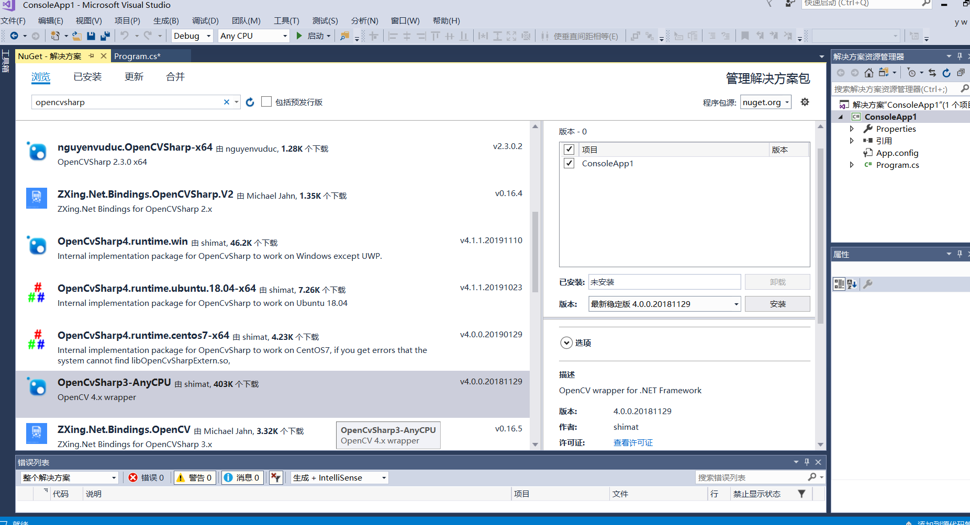Click search magnifier in error list search
Image resolution: width=970 pixels, height=525 pixels.
[812, 477]
